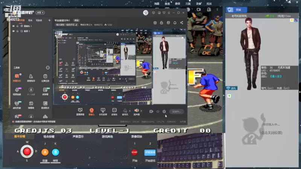301x169 pixels.
Task: Click the first layout icon left of the lock
Action: [155, 23]
